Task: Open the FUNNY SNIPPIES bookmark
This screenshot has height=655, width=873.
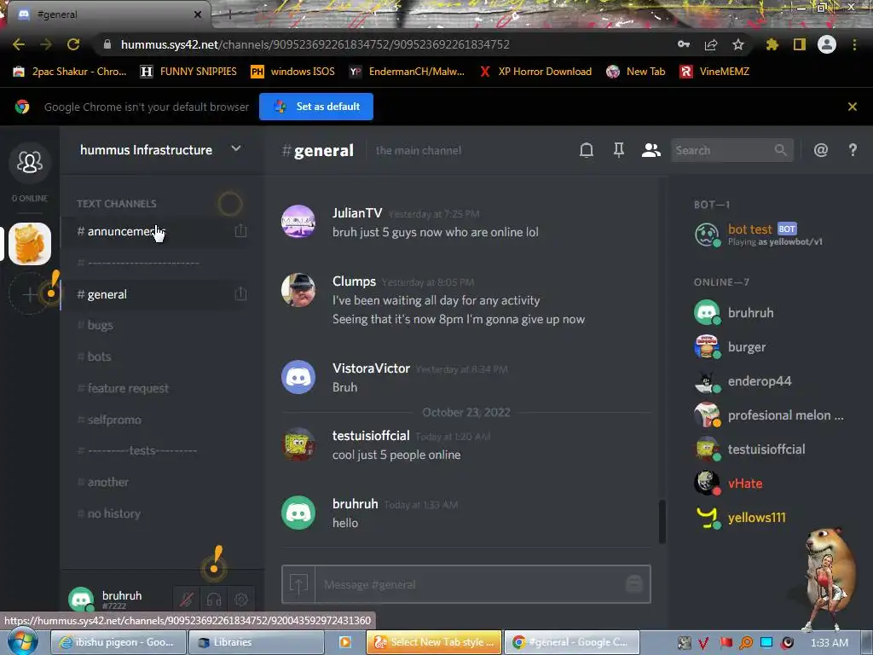Action: click(x=188, y=72)
